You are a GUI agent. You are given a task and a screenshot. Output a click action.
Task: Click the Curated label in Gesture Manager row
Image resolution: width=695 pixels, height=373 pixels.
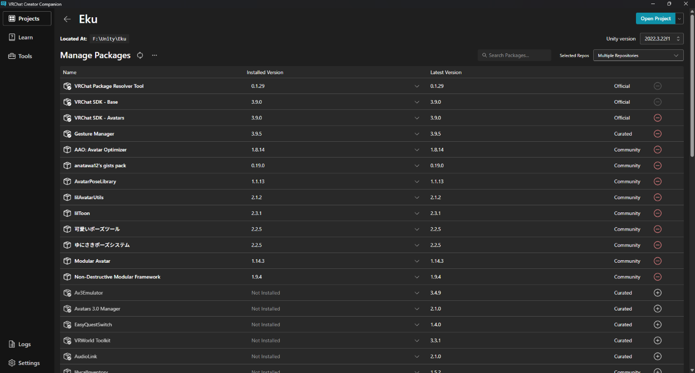pos(623,134)
